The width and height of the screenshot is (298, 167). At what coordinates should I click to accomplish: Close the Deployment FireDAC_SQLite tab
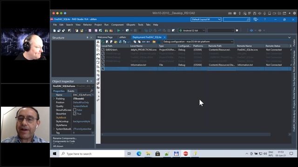click(x=164, y=37)
